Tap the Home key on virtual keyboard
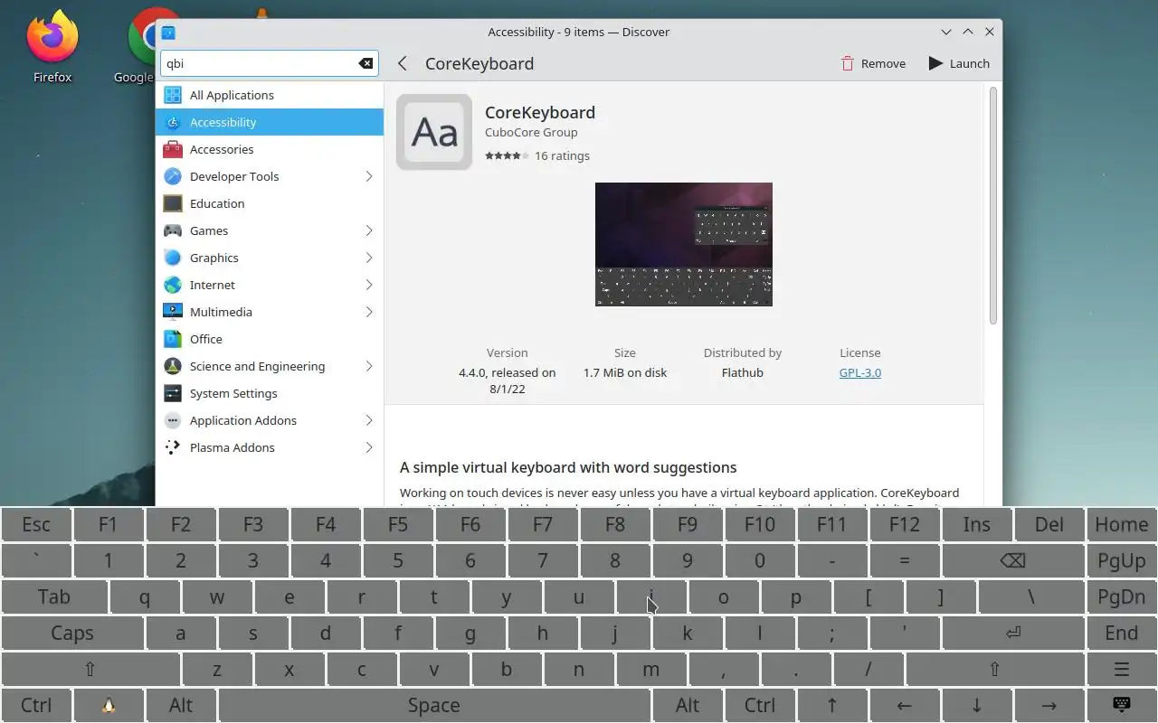The height and width of the screenshot is (723, 1158). point(1122,525)
